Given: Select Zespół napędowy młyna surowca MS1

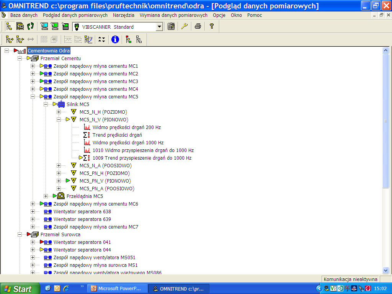Looking at the screenshot, I should pos(95,265).
